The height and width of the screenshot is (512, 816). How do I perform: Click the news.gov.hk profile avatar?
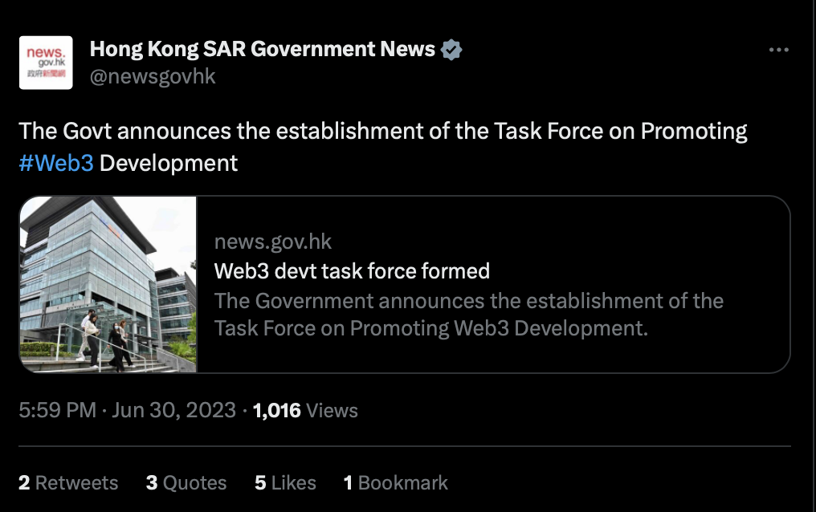pyautogui.click(x=46, y=63)
